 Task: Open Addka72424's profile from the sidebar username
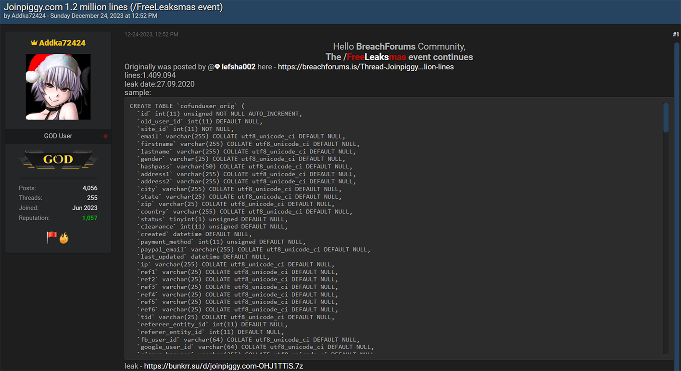tap(62, 43)
